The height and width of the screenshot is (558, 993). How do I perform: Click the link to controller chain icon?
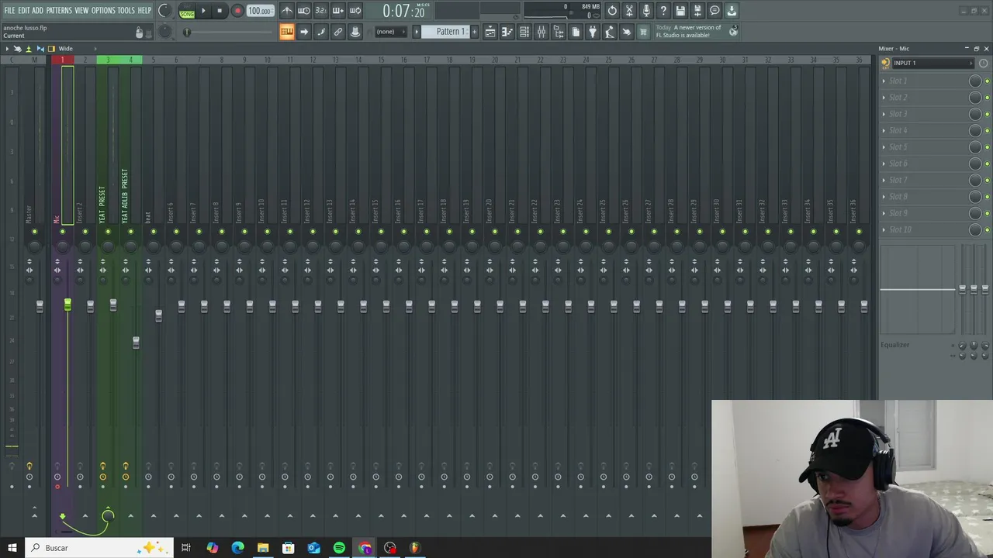pyautogui.click(x=337, y=32)
